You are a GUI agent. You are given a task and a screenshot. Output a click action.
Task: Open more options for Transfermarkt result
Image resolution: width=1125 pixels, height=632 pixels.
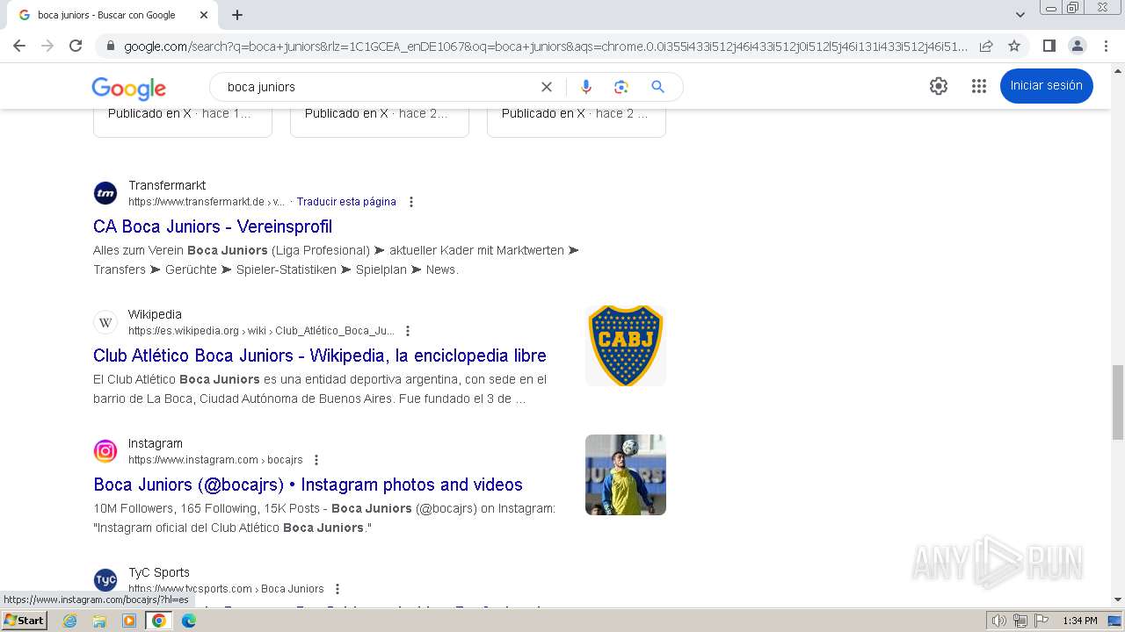410,202
